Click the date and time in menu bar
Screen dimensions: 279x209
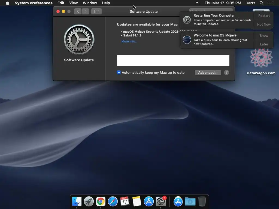(223, 3)
